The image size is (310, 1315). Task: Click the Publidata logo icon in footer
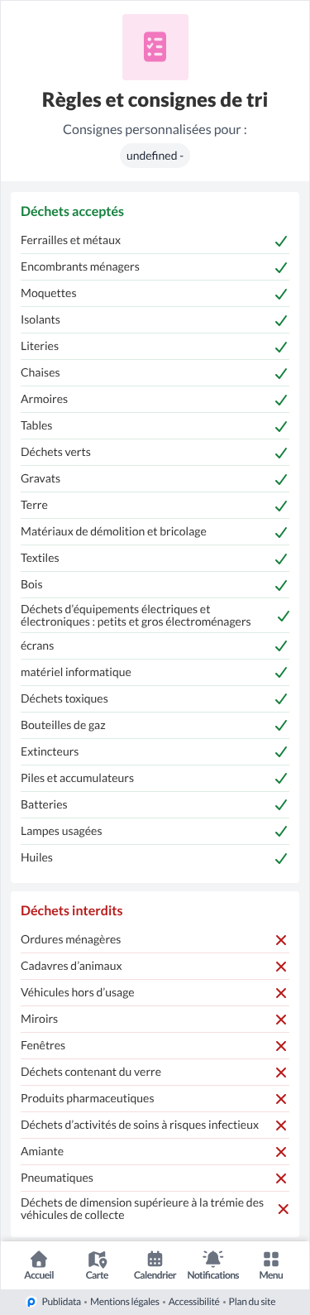pos(31,1302)
